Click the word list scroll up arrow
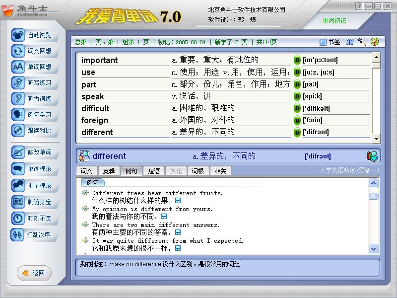Screen dimensions: 397x298 tap(376, 58)
